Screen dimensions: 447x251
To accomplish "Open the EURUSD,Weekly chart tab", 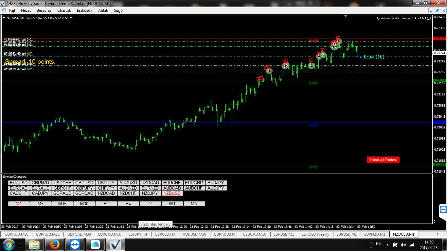I will [x=315, y=234].
